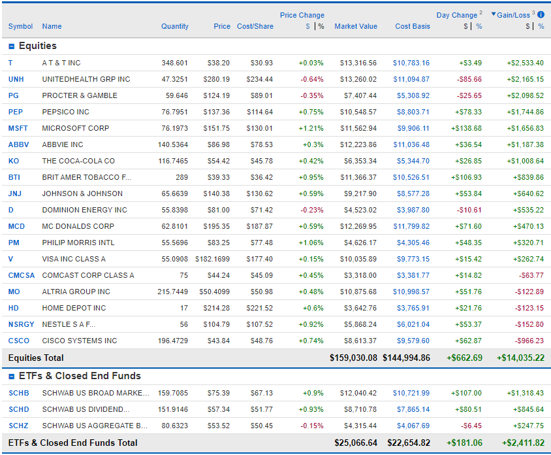Sort by Market Value column
551x455 pixels.
(356, 26)
